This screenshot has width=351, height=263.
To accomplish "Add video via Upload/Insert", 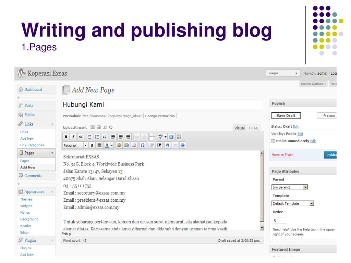I will [99, 127].
